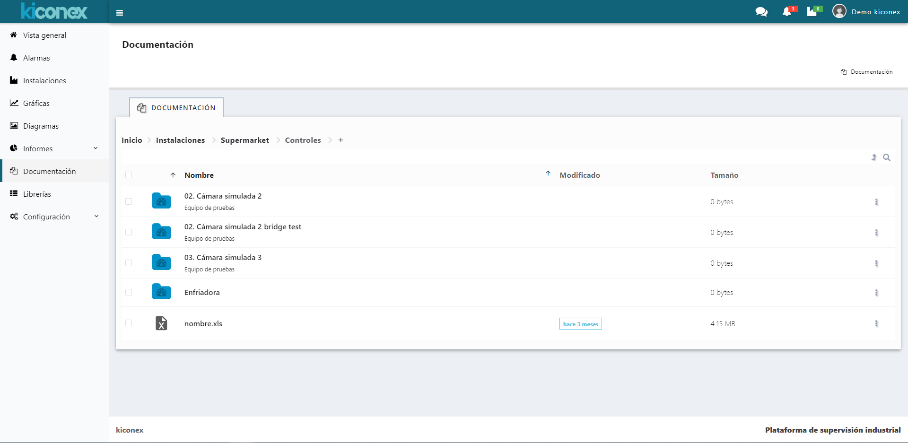Select the DOCUMENTACIÓN tab

[176, 108]
